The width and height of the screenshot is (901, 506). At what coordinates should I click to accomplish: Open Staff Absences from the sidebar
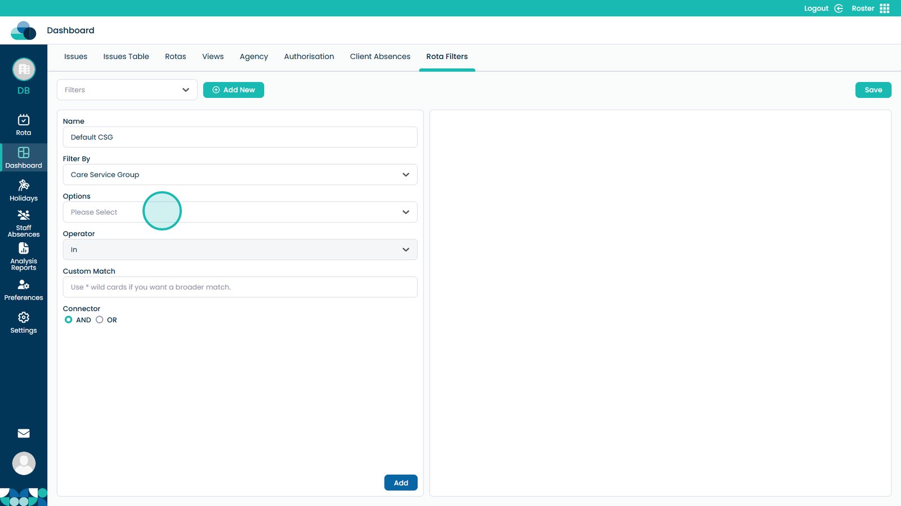(x=24, y=215)
